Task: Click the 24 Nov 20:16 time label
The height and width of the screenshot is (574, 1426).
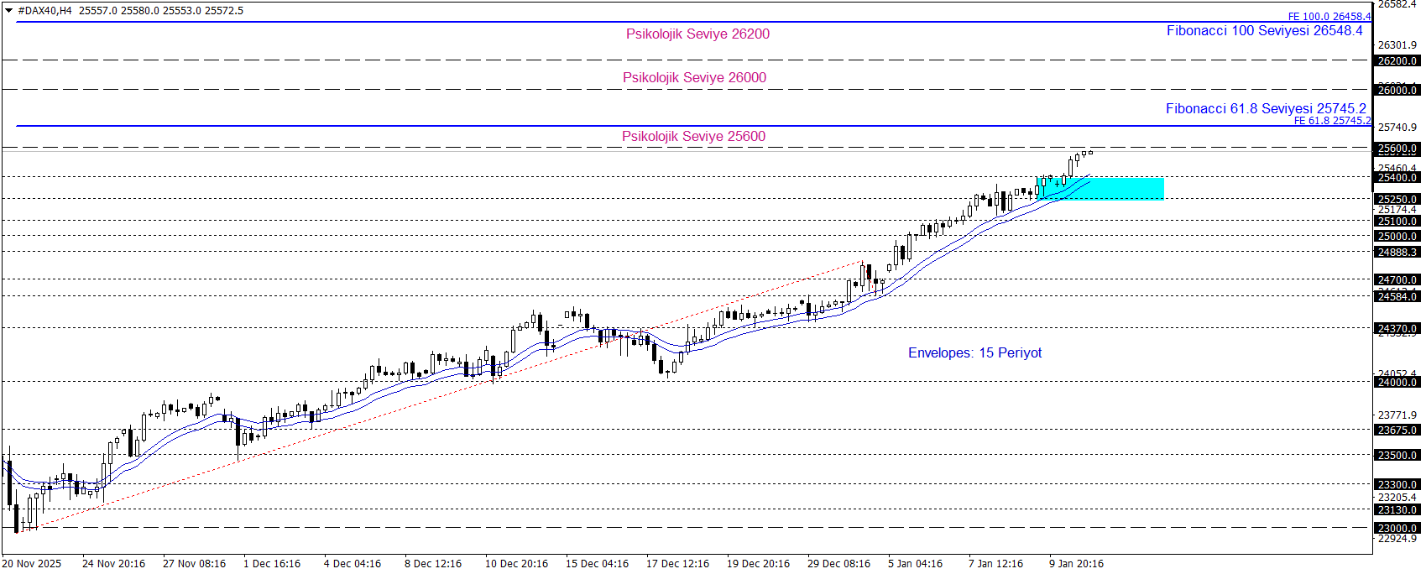Action: [x=113, y=564]
